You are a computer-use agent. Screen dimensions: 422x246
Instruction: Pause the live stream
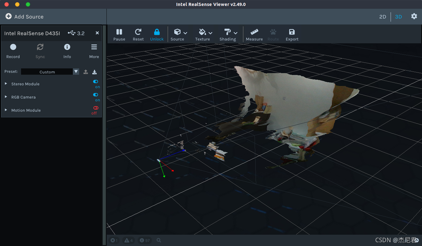tap(119, 35)
